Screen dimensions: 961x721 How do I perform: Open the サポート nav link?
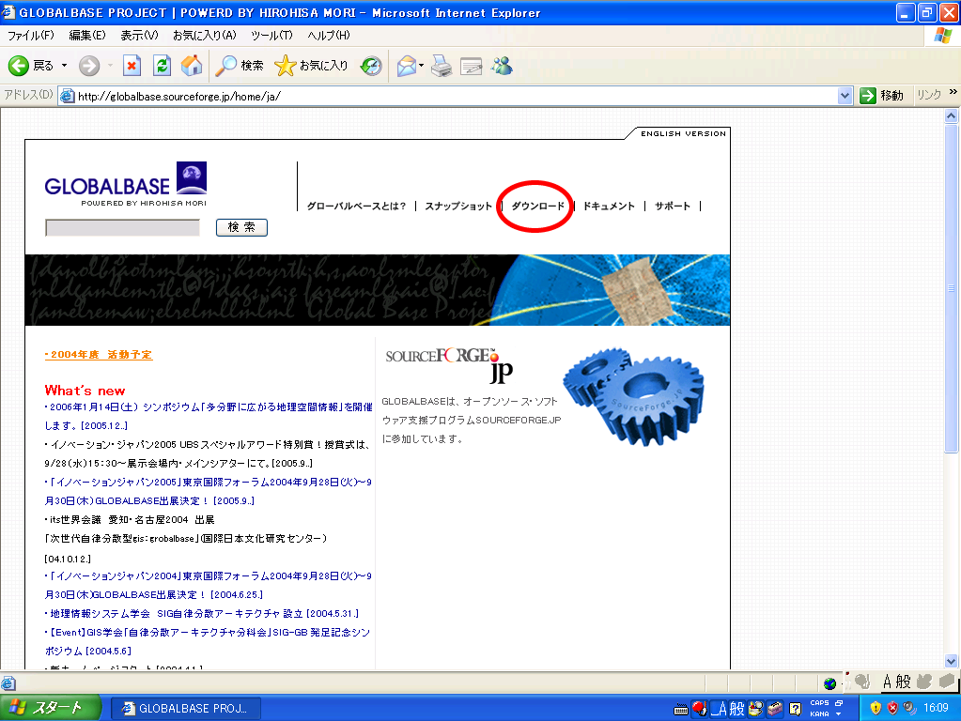point(673,206)
